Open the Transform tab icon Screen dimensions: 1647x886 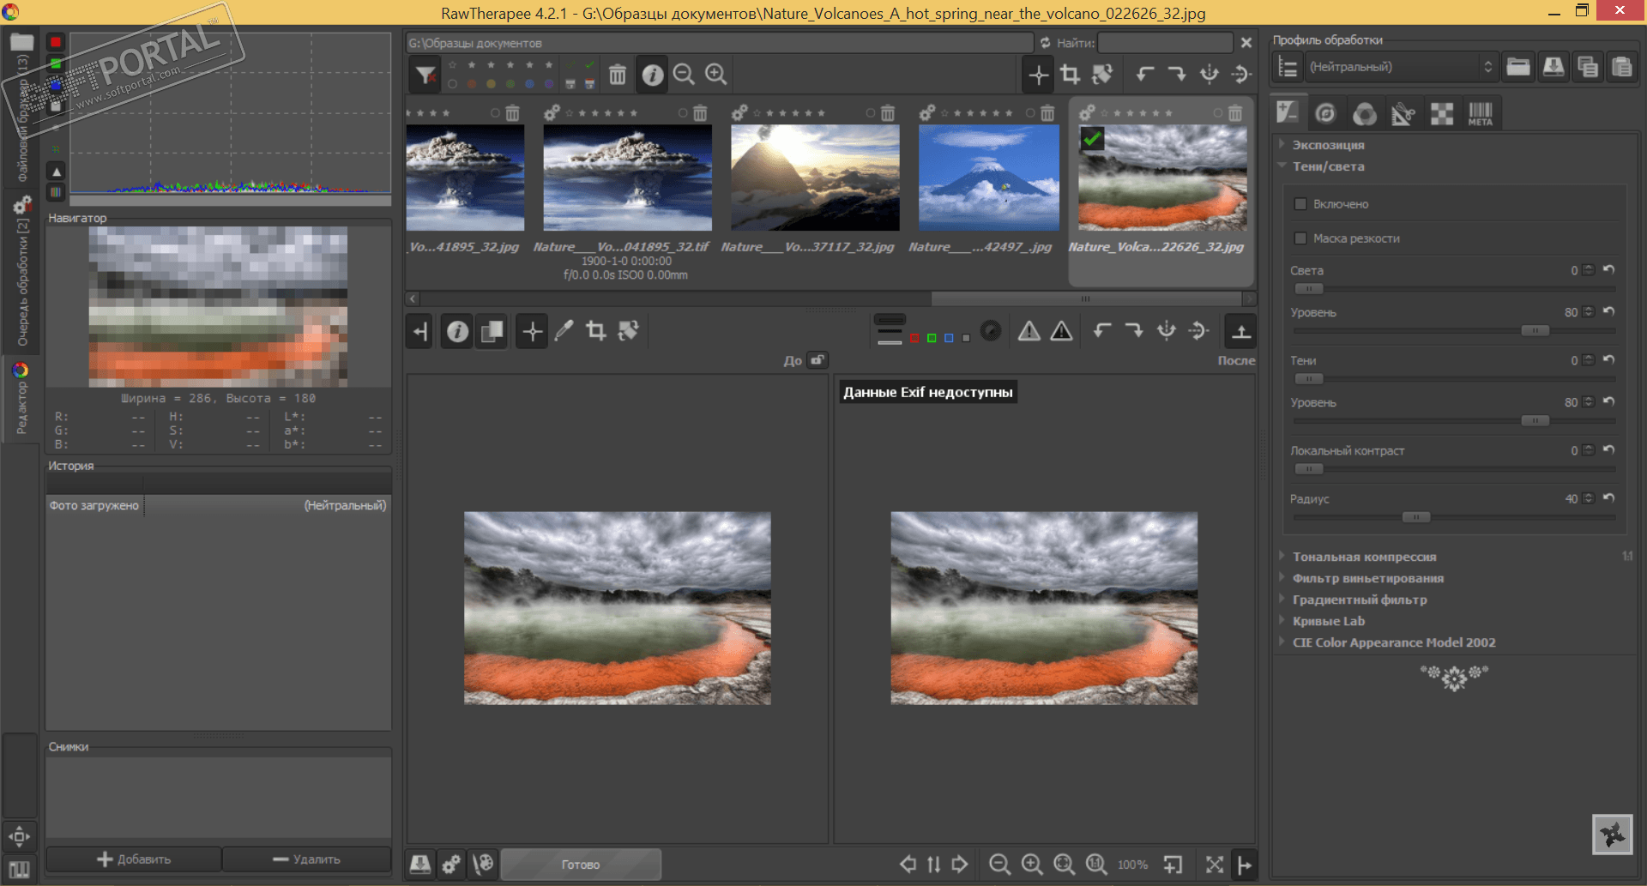pyautogui.click(x=1403, y=113)
